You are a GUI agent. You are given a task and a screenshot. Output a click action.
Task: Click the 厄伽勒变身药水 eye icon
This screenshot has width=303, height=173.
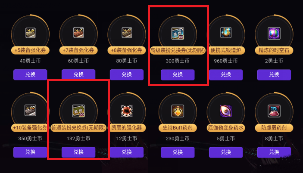pyautogui.click(x=226, y=111)
